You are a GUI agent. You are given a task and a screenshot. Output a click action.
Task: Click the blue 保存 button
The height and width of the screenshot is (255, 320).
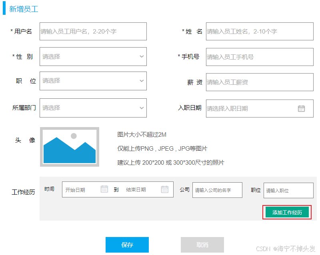[x=127, y=245]
